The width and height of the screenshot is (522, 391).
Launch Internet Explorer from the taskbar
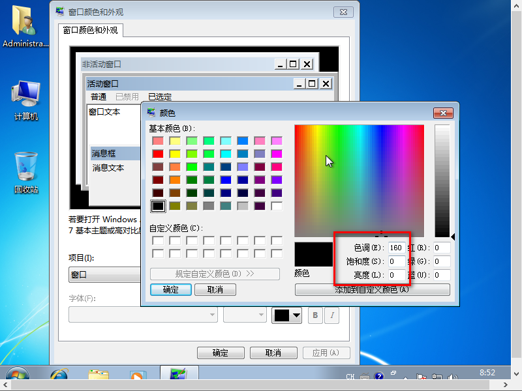59,374
